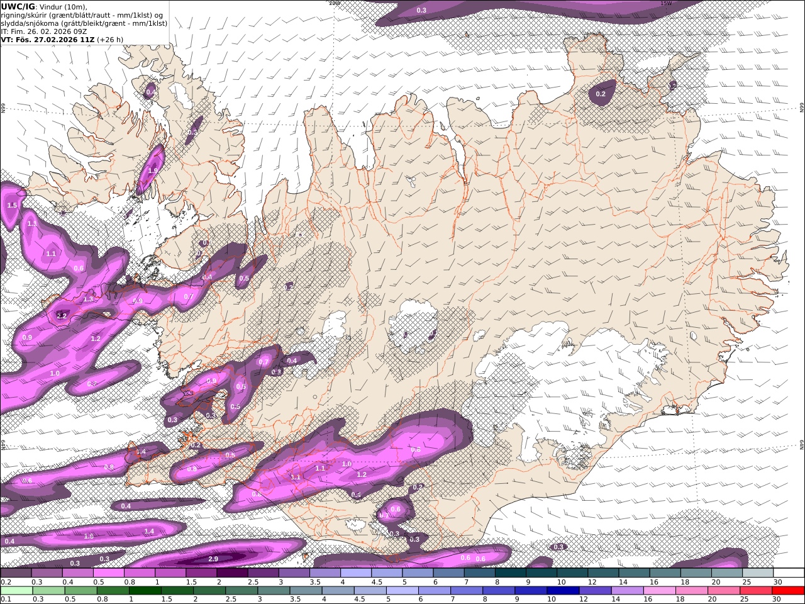
Task: Click the "1.9" value over the Westfjords
Action: (x=153, y=171)
